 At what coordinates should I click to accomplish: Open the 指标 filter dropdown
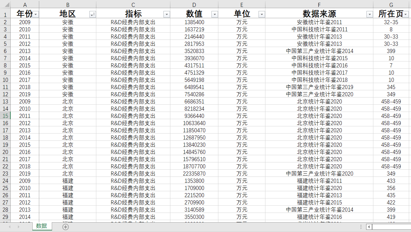point(167,14)
